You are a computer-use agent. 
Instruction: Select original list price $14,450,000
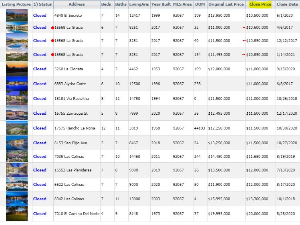219,157
